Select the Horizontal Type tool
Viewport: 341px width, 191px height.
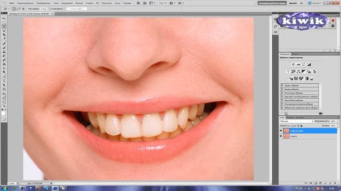pyautogui.click(x=4, y=81)
